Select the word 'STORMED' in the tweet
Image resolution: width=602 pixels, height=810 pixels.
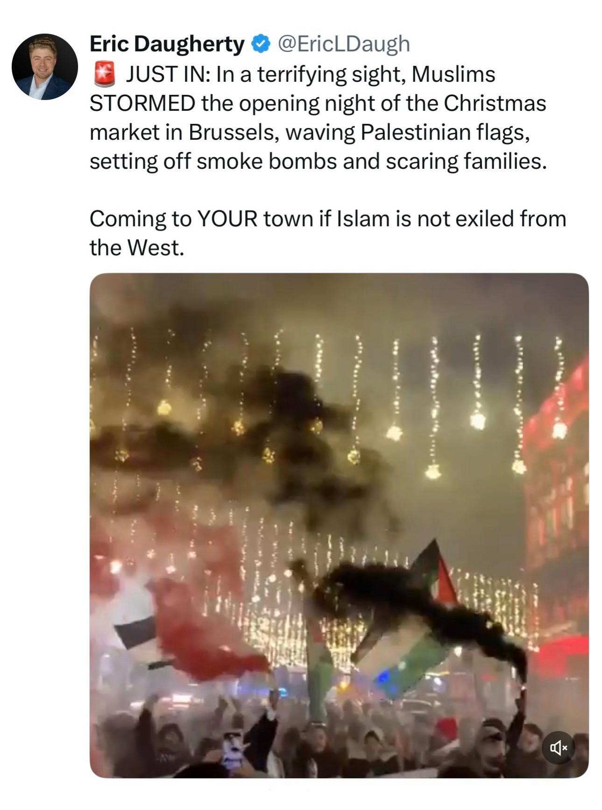pos(142,103)
